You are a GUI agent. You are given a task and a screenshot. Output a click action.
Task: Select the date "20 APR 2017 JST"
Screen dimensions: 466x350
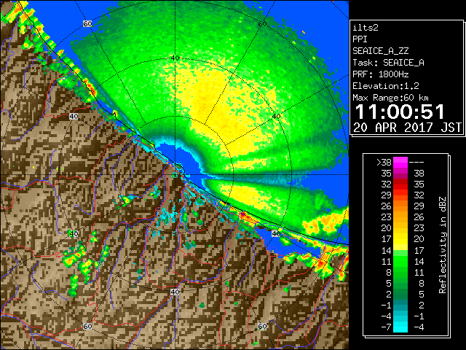[x=407, y=128]
